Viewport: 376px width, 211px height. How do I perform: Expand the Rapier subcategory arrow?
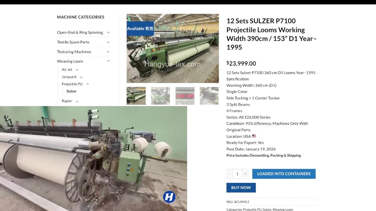(77, 101)
